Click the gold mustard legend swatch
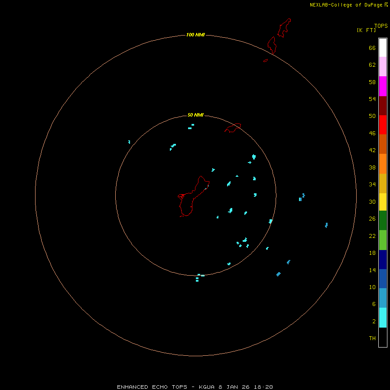The height and width of the screenshot is (390, 390). 383,184
